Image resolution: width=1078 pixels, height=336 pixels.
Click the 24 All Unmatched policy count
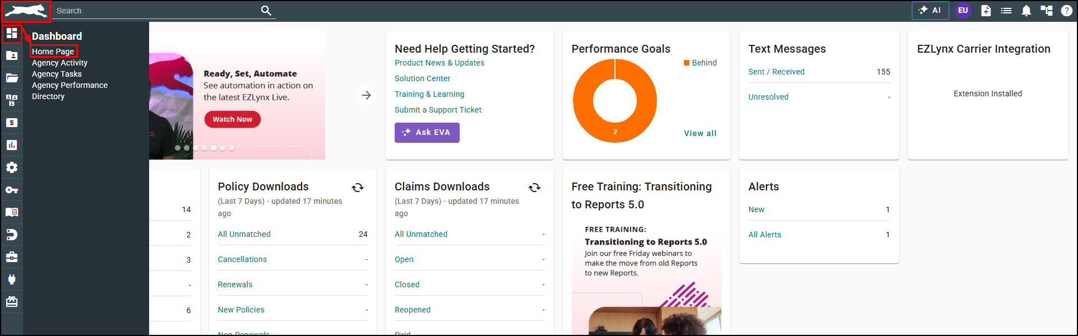pos(363,234)
